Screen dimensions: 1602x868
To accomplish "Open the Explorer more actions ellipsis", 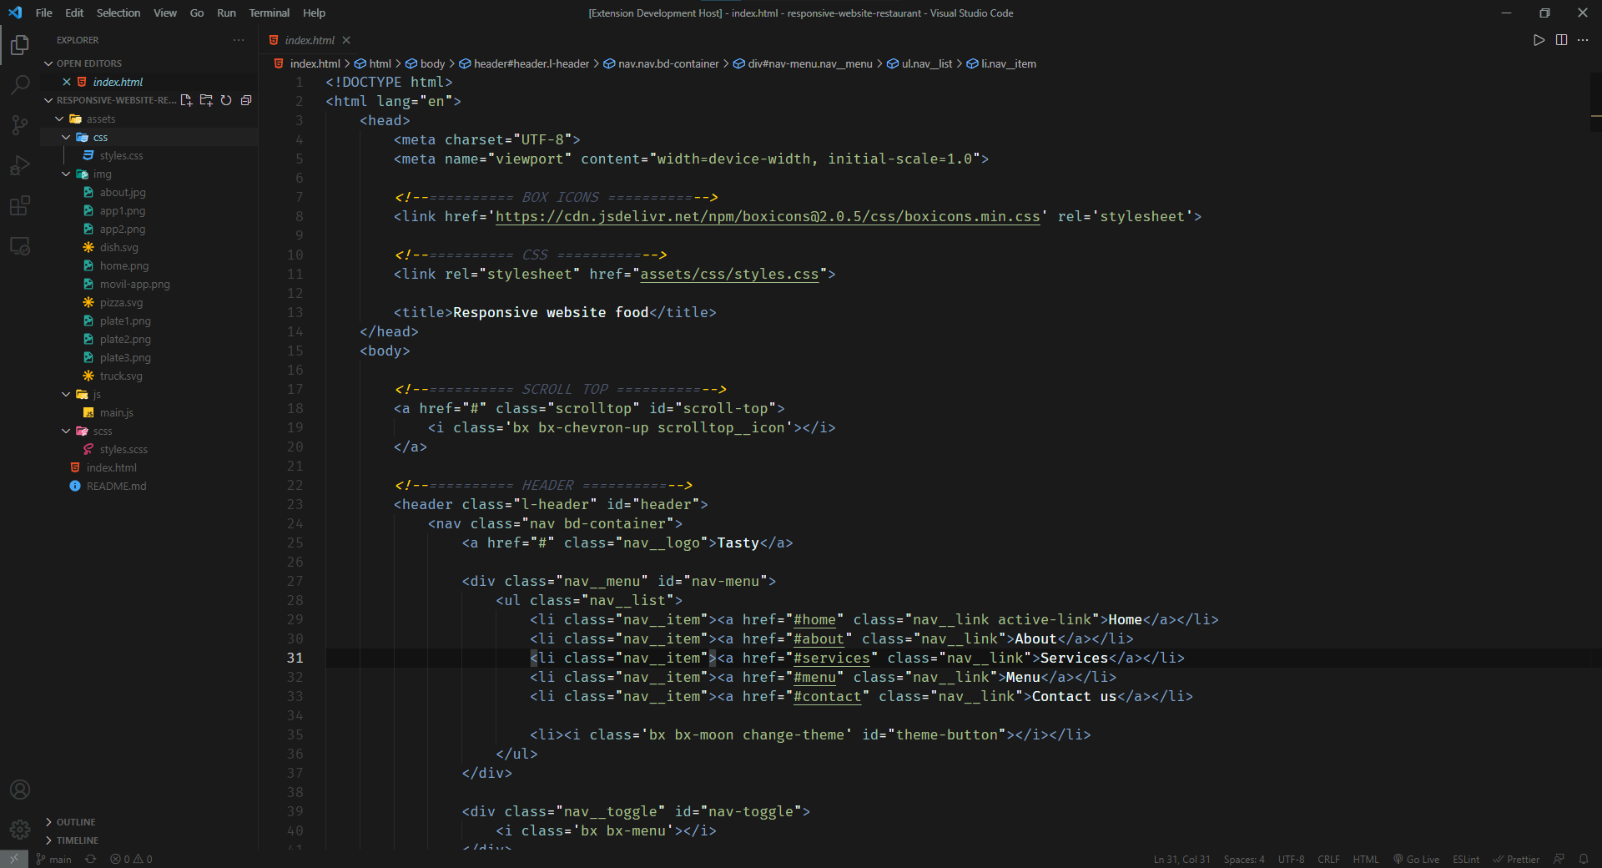I will (x=239, y=40).
